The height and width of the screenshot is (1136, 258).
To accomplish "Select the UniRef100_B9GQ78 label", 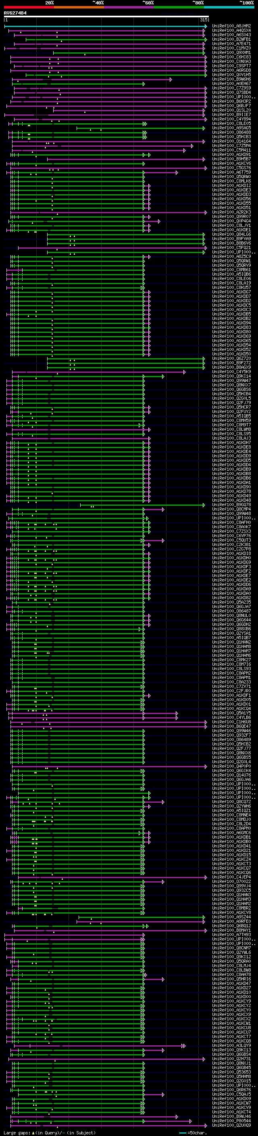I will coord(231,505).
